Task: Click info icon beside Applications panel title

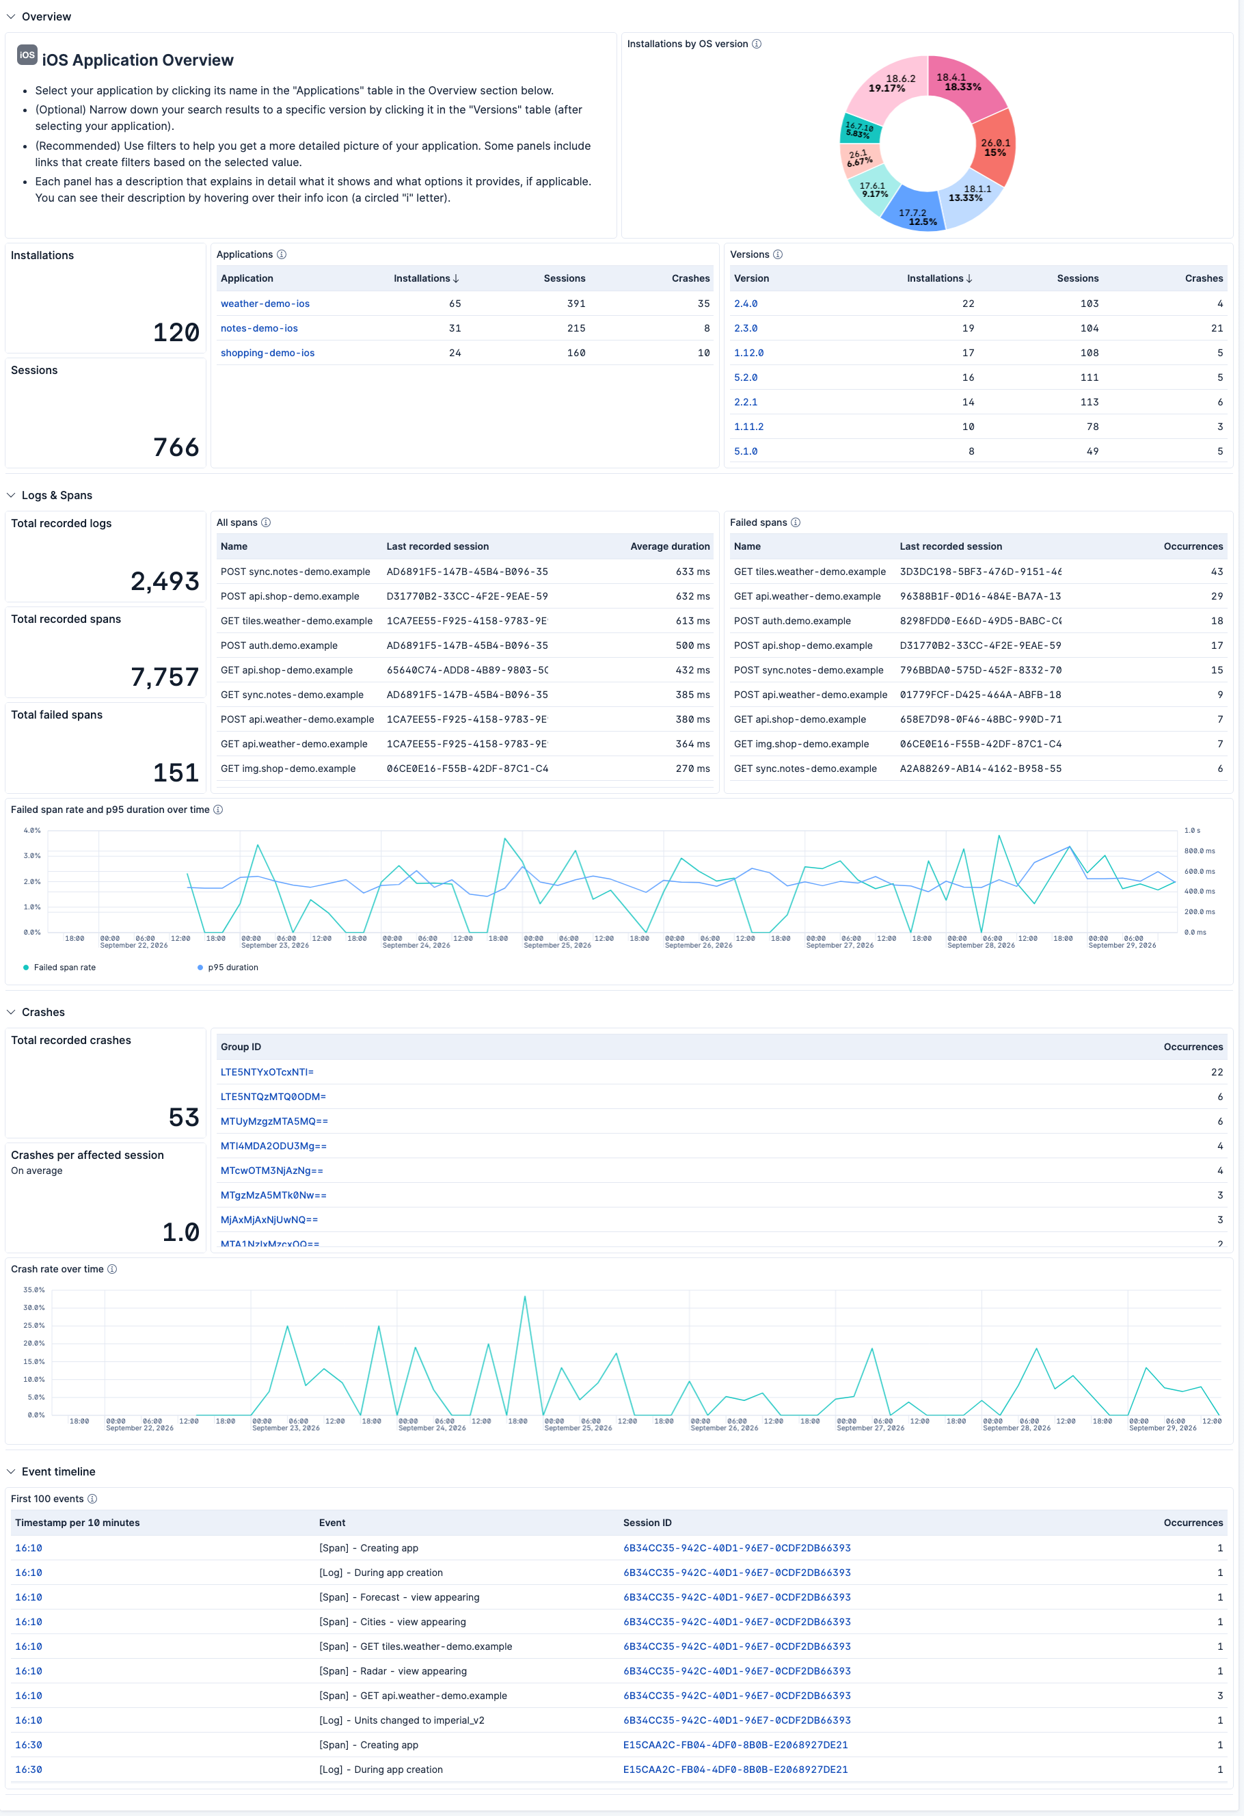Action: tap(282, 255)
